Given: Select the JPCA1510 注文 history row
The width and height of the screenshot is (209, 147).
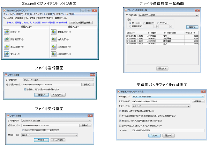Looking at the screenshot, I should click(x=162, y=44).
